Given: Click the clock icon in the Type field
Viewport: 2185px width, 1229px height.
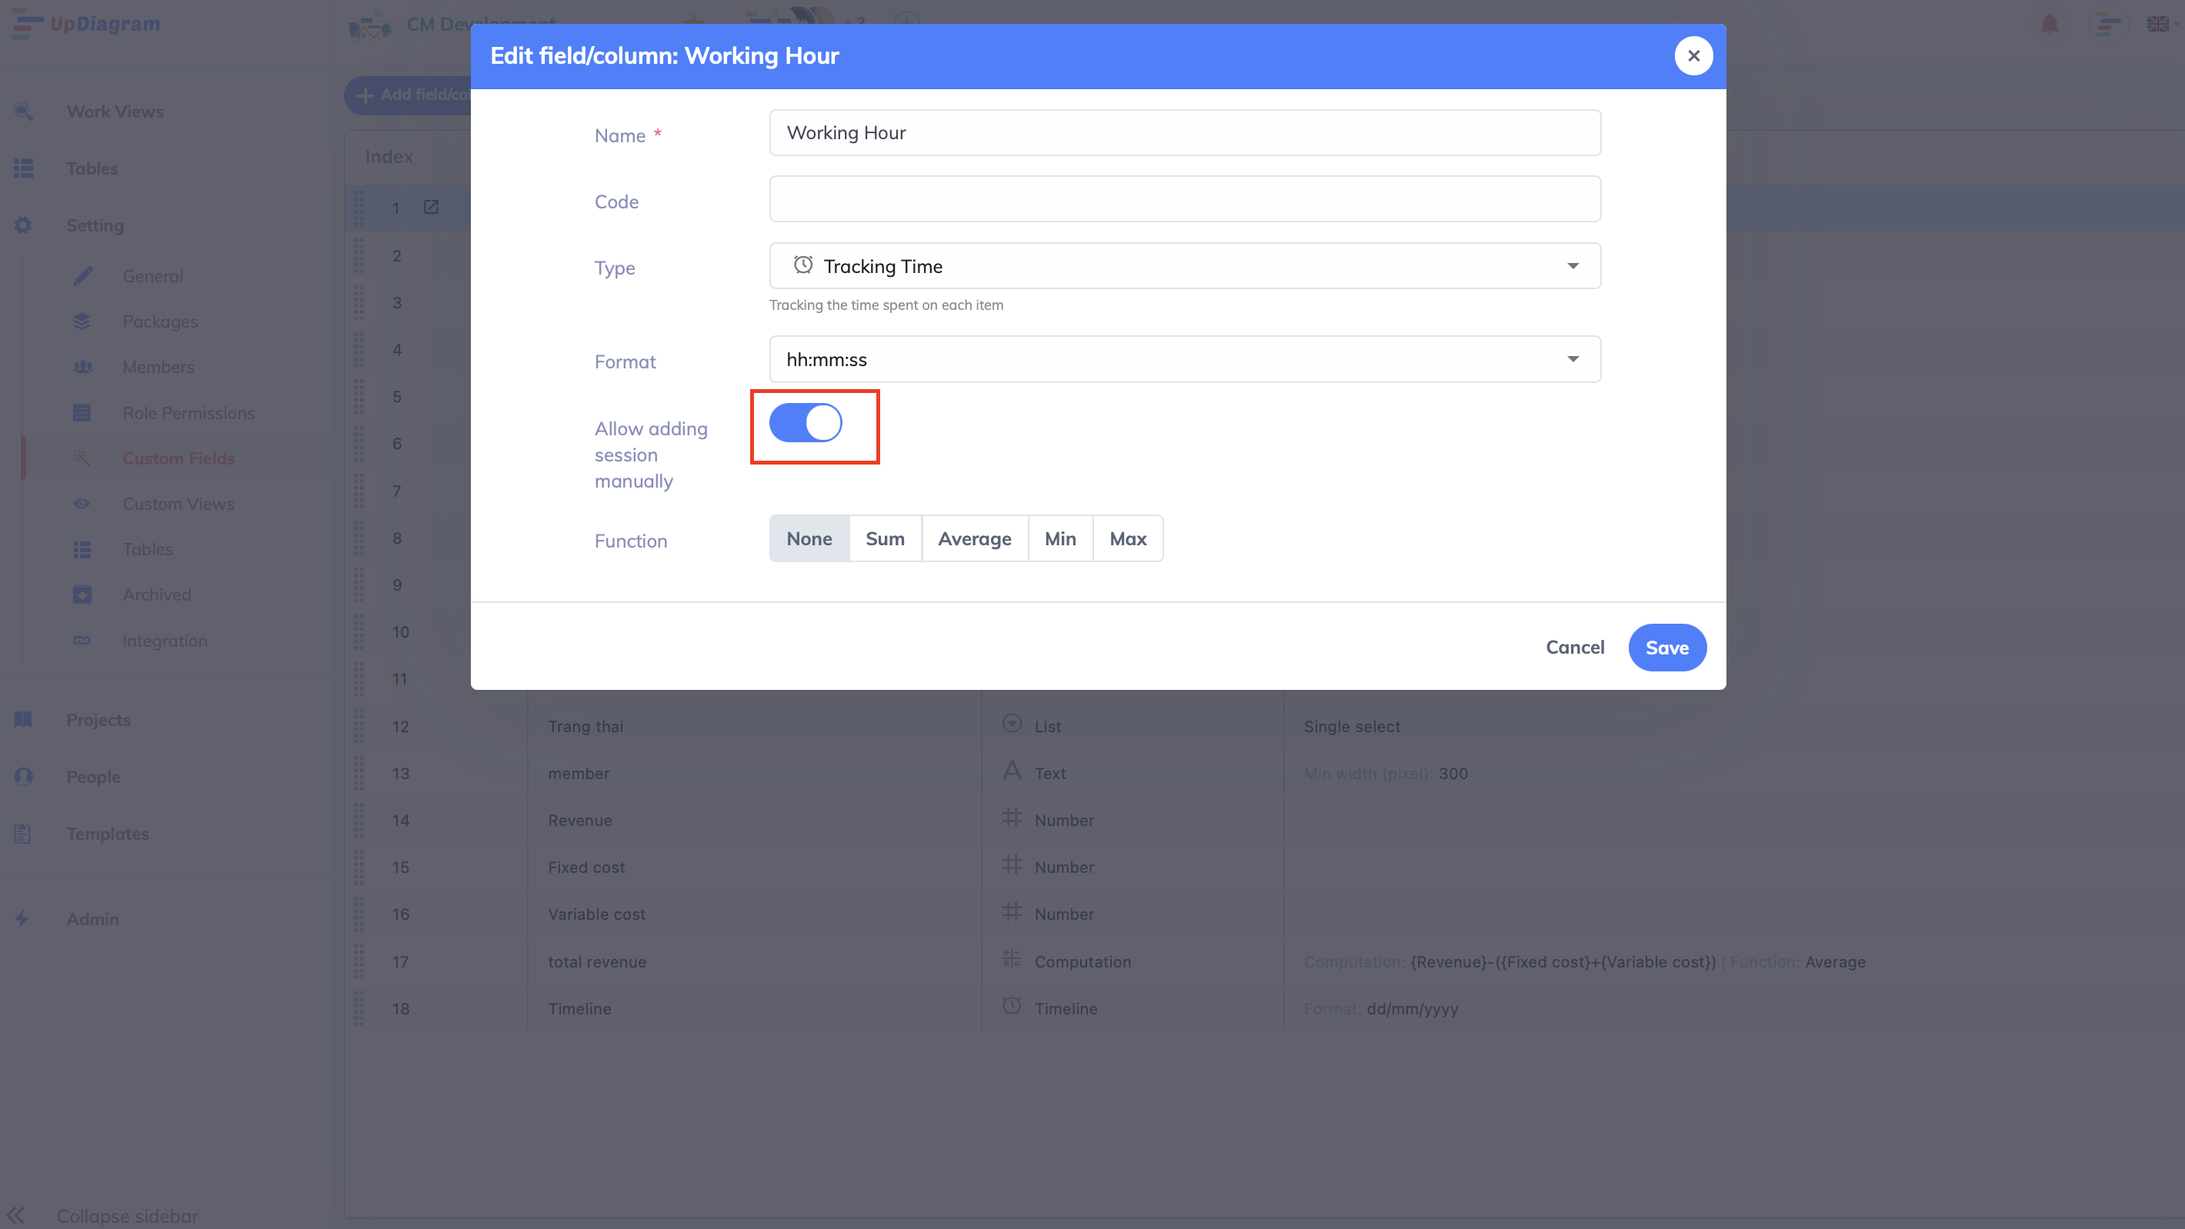Looking at the screenshot, I should pos(802,265).
